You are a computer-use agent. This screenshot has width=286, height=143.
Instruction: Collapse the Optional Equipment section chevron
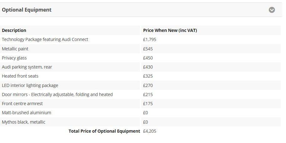tap(272, 10)
